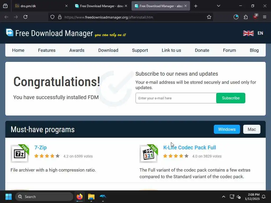The height and width of the screenshot is (203, 271).
Task: Switch to the second Free Download Manager tab
Action: pos(101,6)
